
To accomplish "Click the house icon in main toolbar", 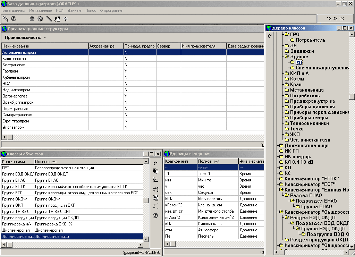I will (x=32, y=19).
